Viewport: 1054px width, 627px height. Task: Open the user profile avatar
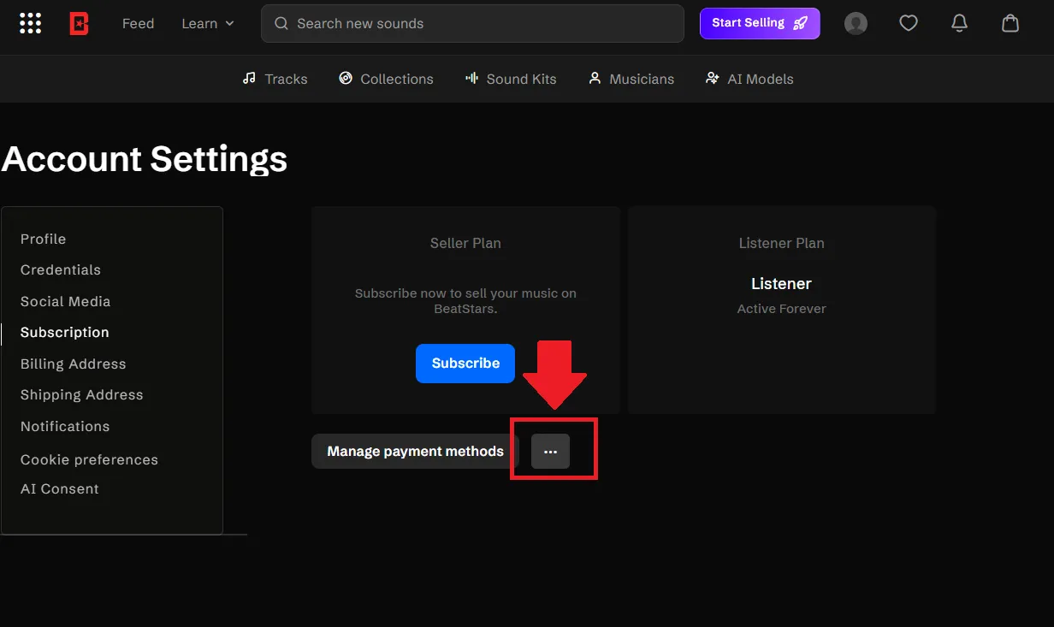coord(856,23)
